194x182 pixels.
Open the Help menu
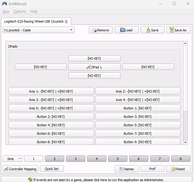coord(34,11)
